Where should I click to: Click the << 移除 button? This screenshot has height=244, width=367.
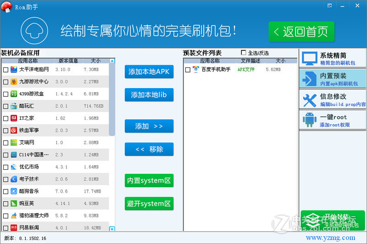tap(149, 149)
